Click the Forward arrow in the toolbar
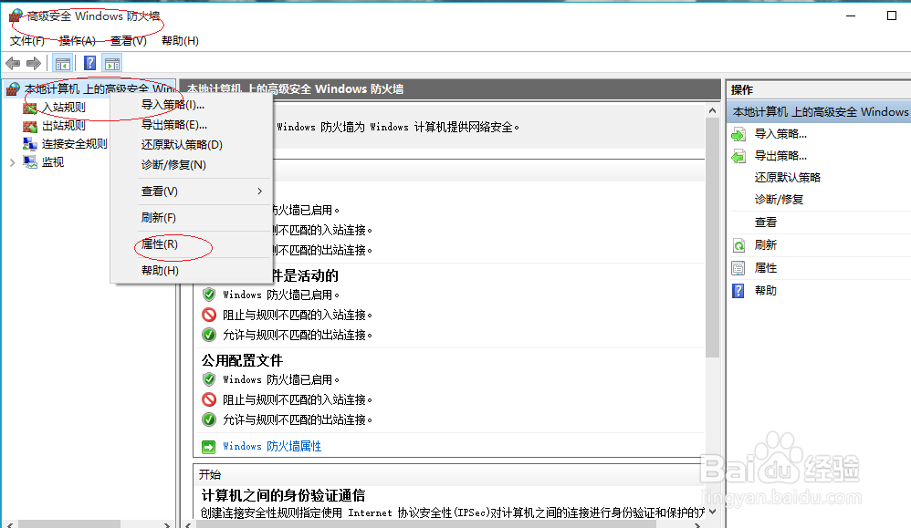This screenshot has height=528, width=911. click(x=34, y=63)
